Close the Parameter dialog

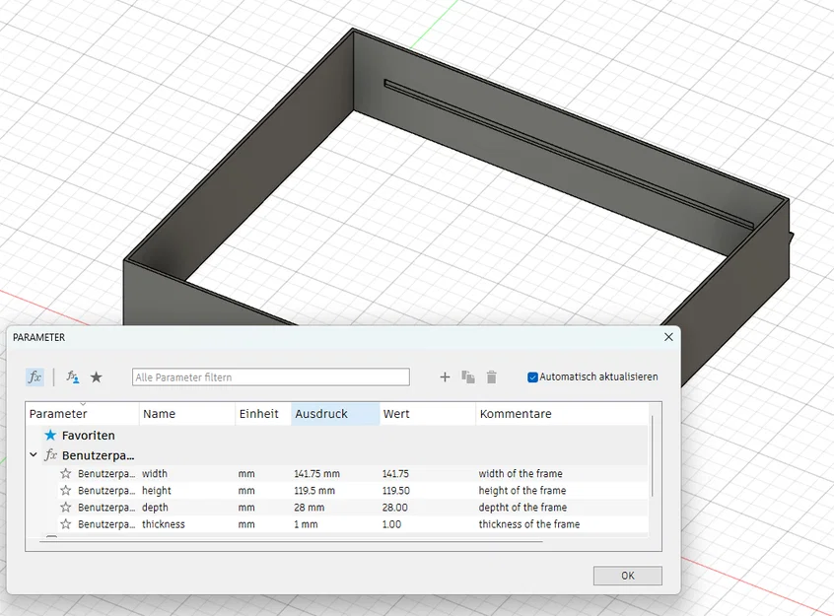[668, 337]
